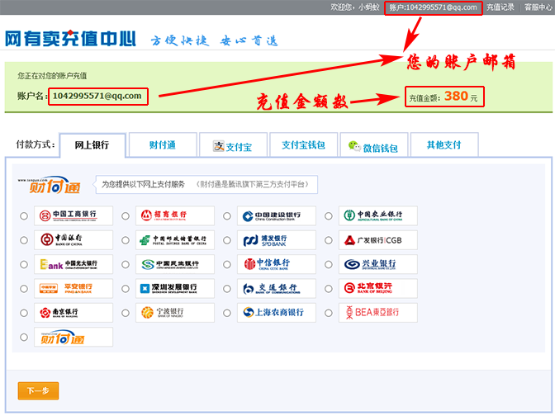The height and width of the screenshot is (416, 555).
Task: Click the 中国银行 Bank of China logo
Action: point(74,240)
